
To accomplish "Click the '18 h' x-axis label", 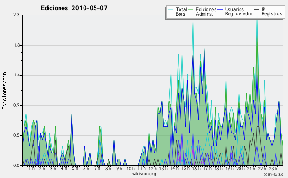I will pyautogui.click(x=218, y=168).
